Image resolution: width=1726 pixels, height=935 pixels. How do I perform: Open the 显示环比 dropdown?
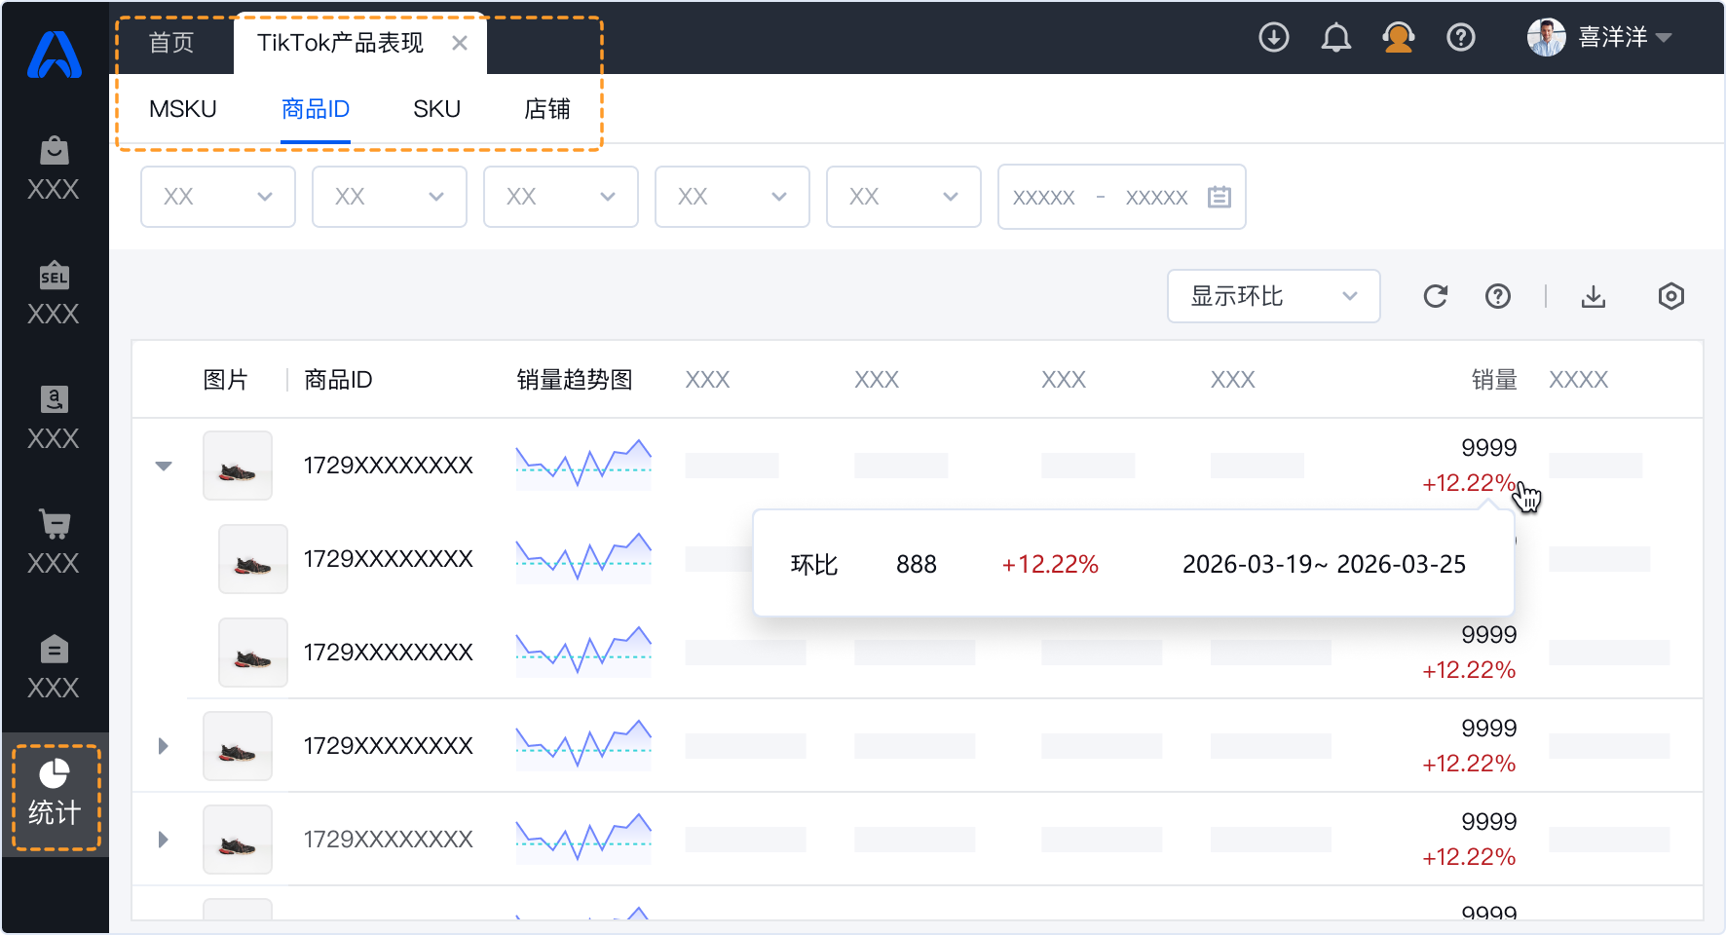click(x=1274, y=296)
